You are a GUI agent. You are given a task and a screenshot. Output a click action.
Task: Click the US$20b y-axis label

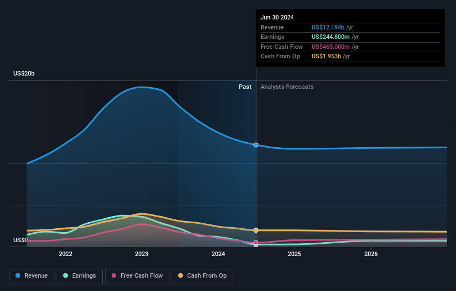(x=24, y=73)
